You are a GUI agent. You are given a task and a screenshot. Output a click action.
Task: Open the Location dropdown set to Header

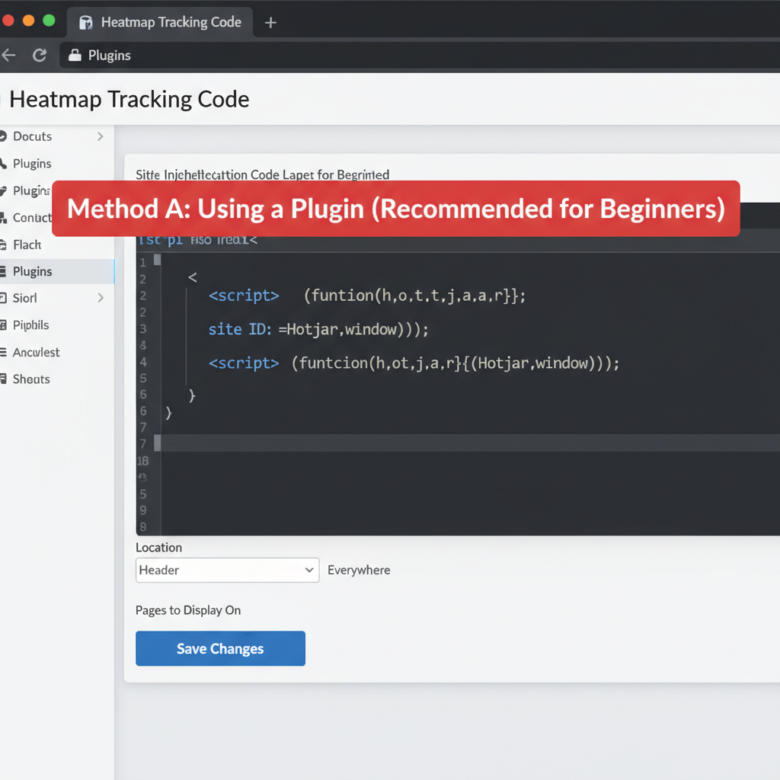227,570
